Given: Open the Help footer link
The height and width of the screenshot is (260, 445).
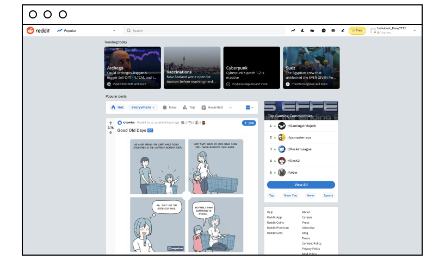Looking at the screenshot, I should (x=270, y=212).
